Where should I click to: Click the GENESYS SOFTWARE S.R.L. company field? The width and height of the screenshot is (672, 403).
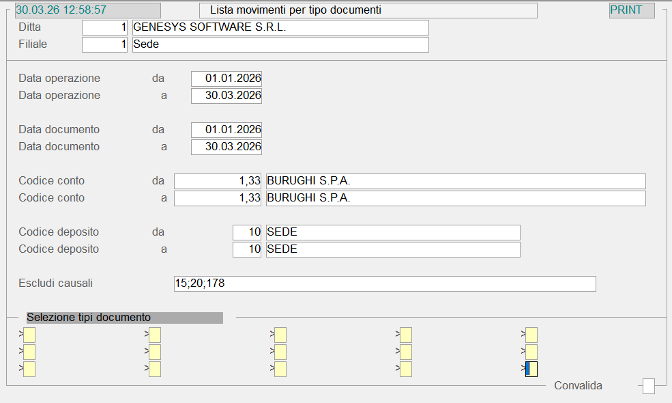click(x=280, y=27)
